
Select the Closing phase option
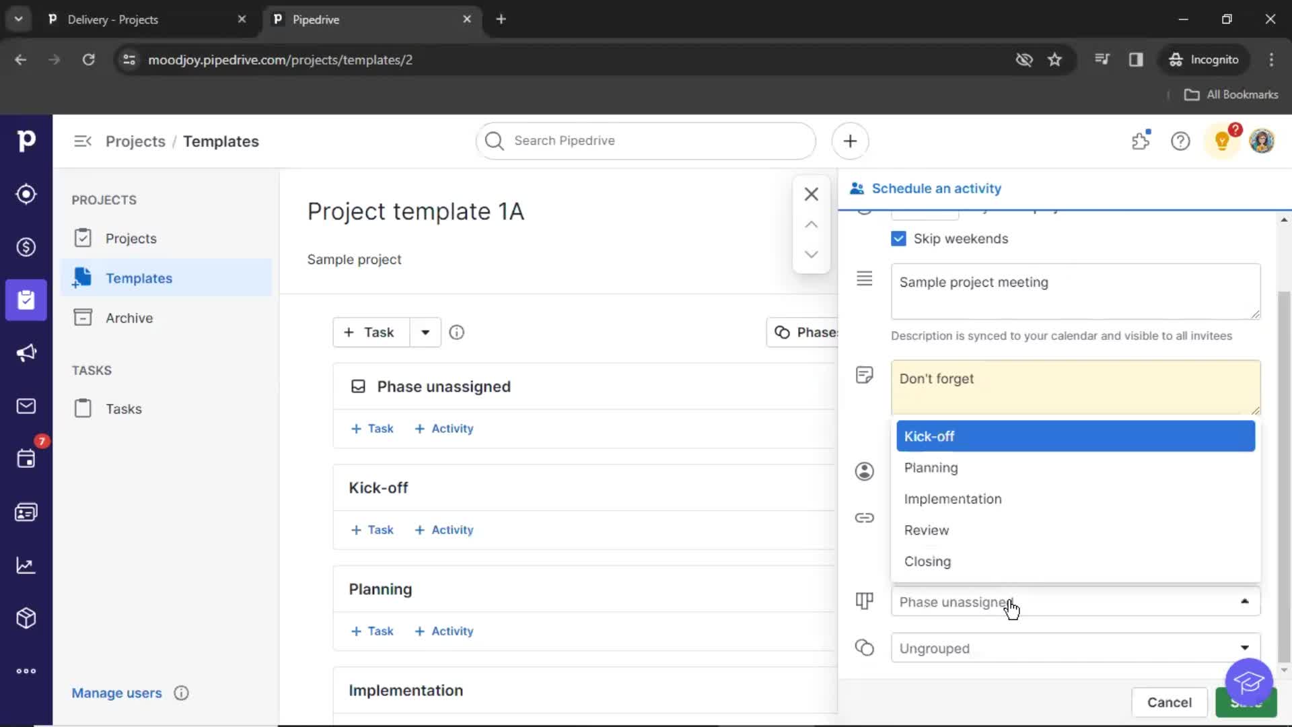pos(927,561)
